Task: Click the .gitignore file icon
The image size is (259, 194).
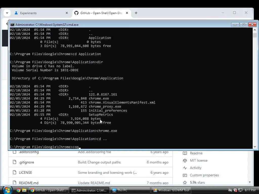Action: tap(14, 162)
